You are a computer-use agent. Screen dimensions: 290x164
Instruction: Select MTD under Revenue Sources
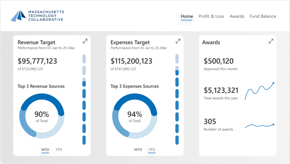click(x=45, y=150)
